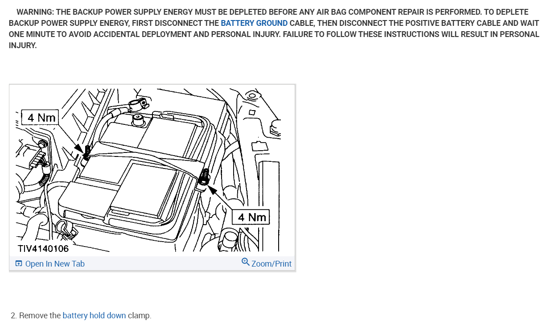This screenshot has height=333, width=543.
Task: Open the BATTERY GROUND link in the warning
Action: coord(254,23)
